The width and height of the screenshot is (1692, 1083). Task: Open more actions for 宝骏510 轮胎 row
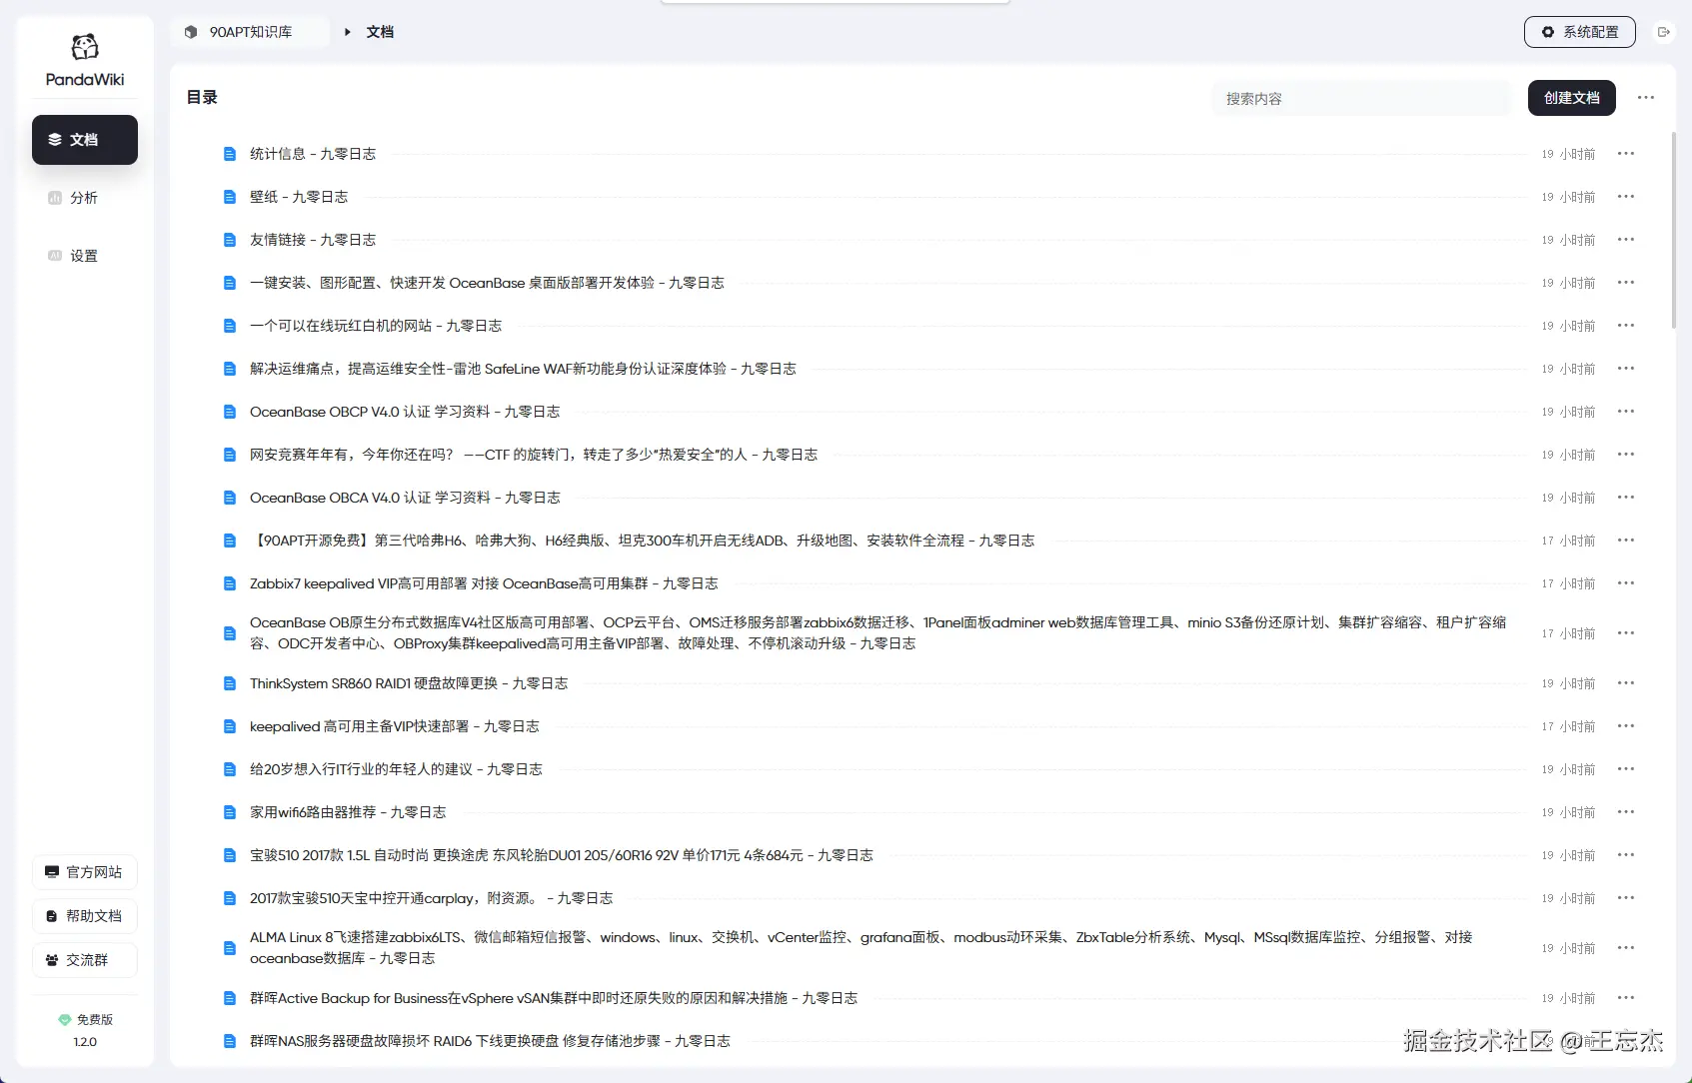tap(1626, 855)
